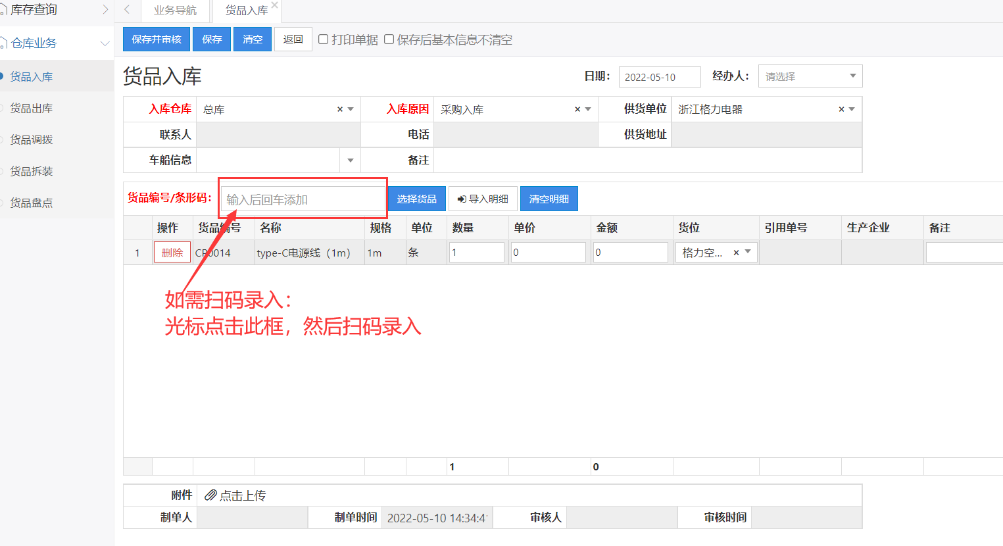Click the 条 unit cell
Viewport: 1003px width, 546px height.
click(x=427, y=253)
